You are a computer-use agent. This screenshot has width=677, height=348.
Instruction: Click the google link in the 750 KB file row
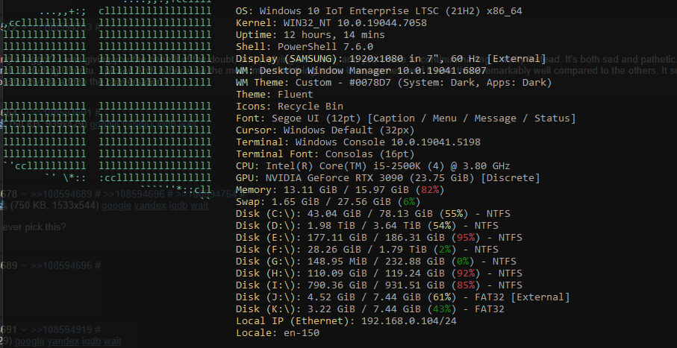116,206
